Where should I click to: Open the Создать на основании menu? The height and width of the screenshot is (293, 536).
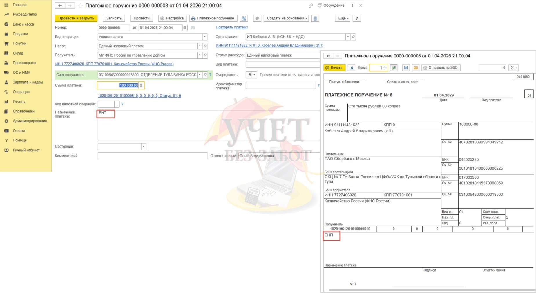tap(287, 18)
